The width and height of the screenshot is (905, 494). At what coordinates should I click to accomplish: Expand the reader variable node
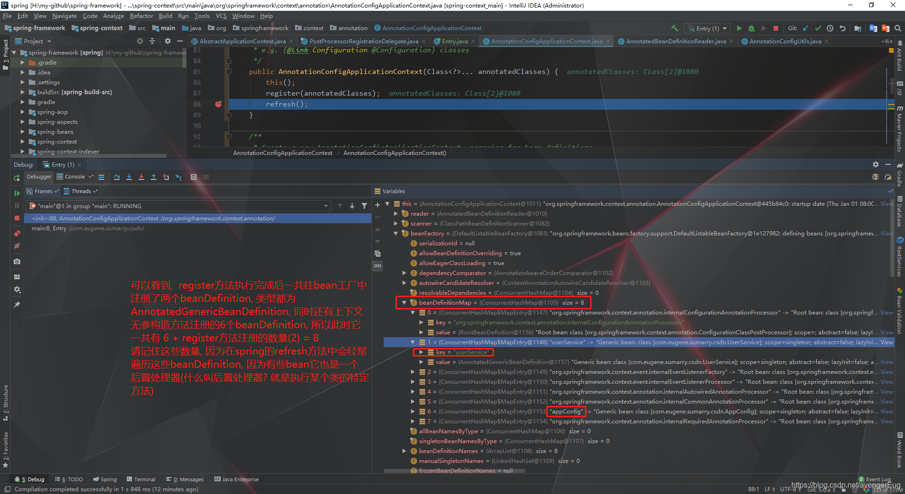point(395,214)
